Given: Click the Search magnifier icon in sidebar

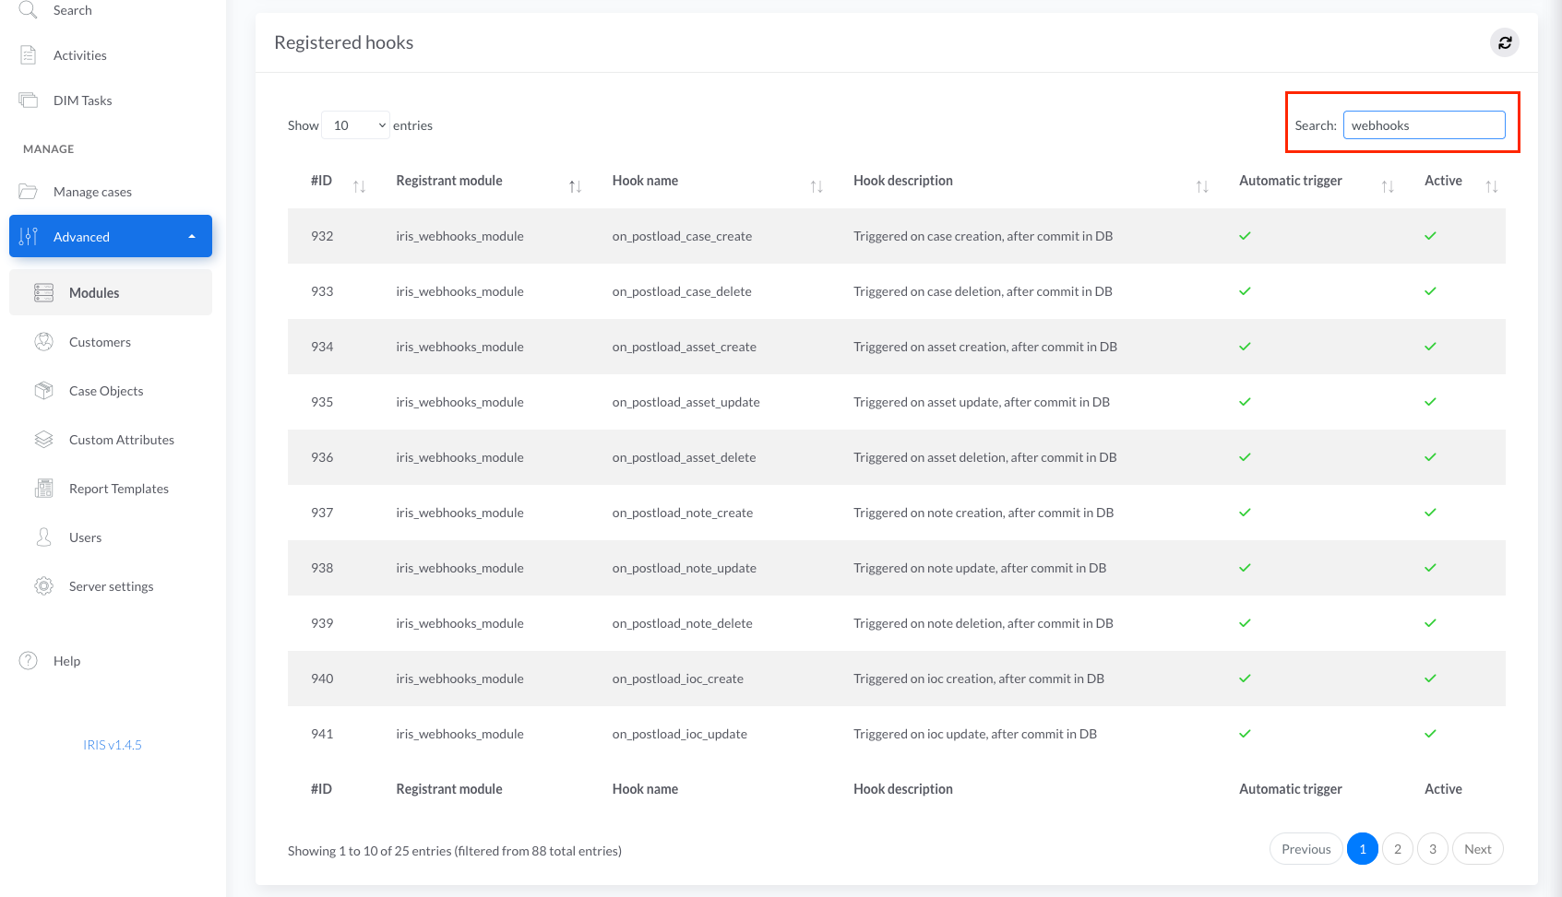Looking at the screenshot, I should [x=29, y=10].
